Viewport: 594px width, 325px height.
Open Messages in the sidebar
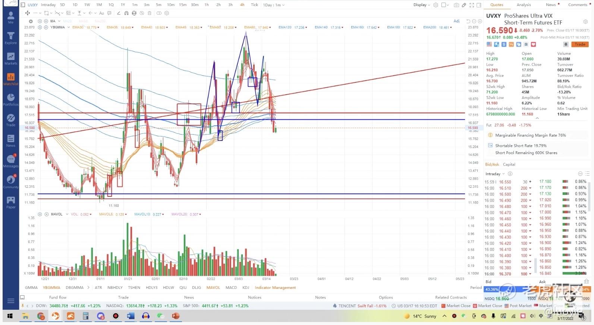[11, 161]
